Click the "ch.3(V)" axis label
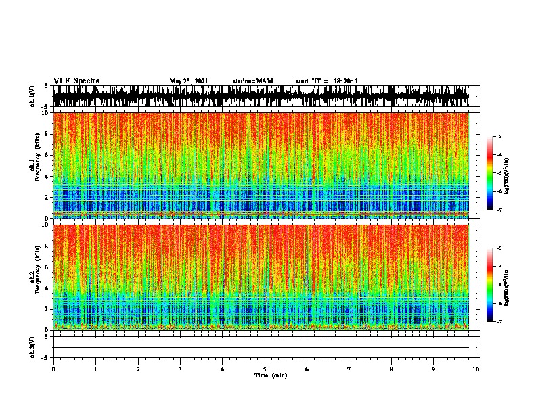Screen dimensions: 536x414 pos(32,347)
